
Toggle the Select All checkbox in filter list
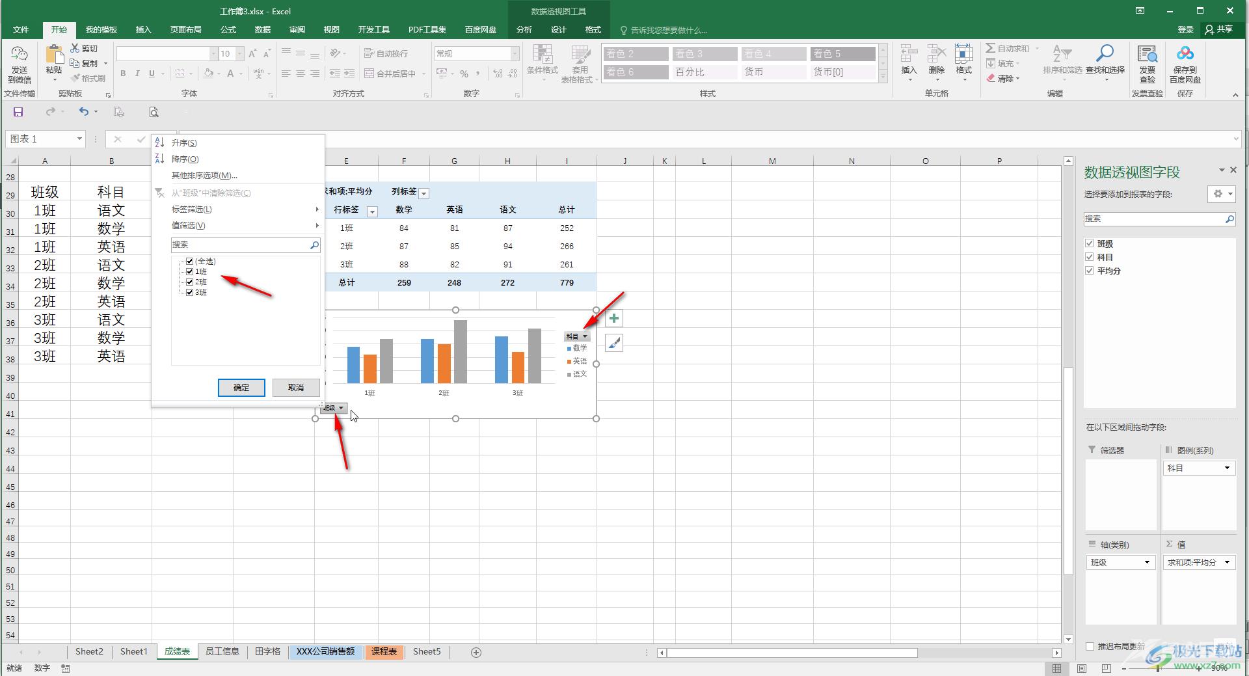(x=190, y=262)
